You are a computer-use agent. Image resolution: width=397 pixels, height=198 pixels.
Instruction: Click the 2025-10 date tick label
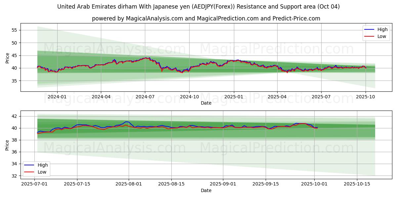[x=366, y=97]
